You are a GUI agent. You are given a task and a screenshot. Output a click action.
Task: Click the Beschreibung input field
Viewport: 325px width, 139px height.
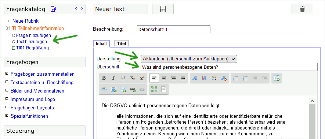pos(173,29)
